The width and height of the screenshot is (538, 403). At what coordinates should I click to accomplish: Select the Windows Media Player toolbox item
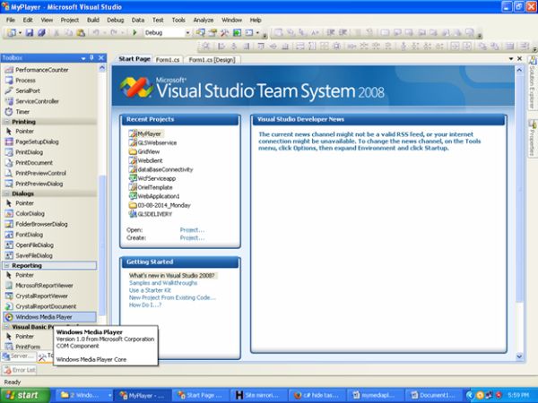(49, 317)
